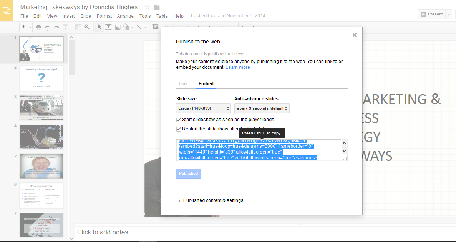Select slide 4 snail thumbnail
Viewport: 456px width, 242px height.
coord(41,137)
